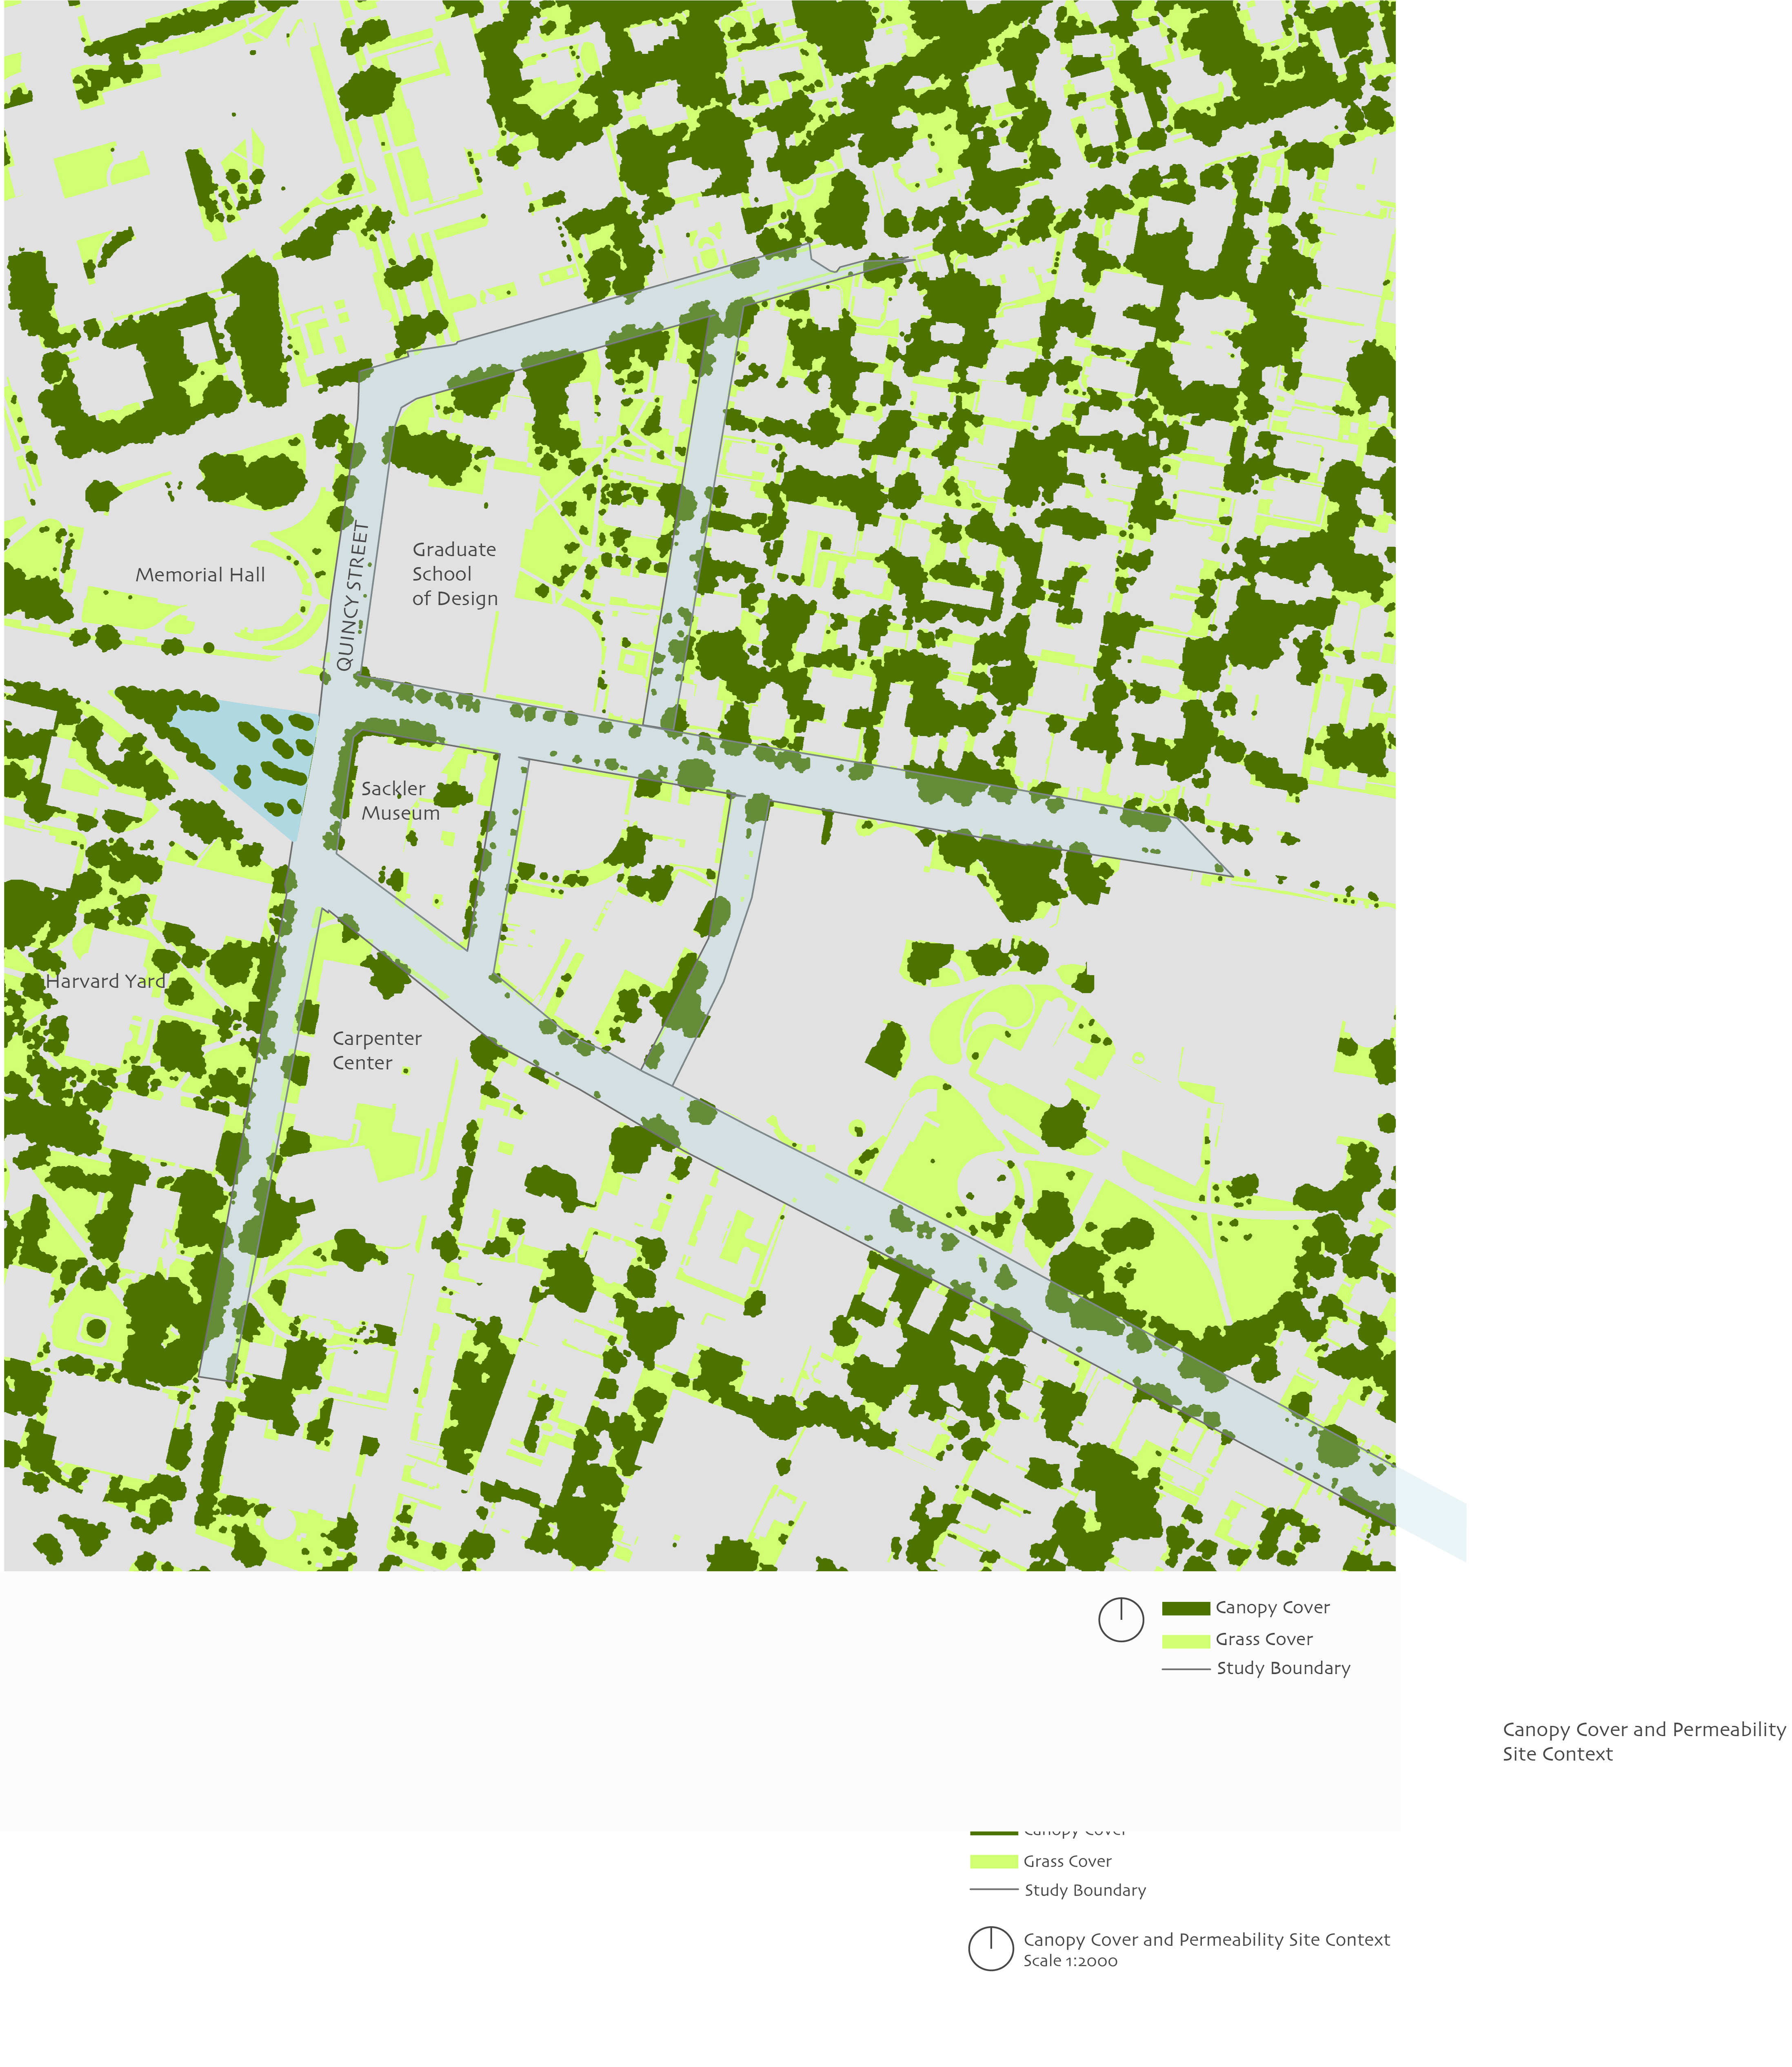Click the "Graduate School of Design" map label
This screenshot has width=1792, height=2067.
[x=455, y=574]
